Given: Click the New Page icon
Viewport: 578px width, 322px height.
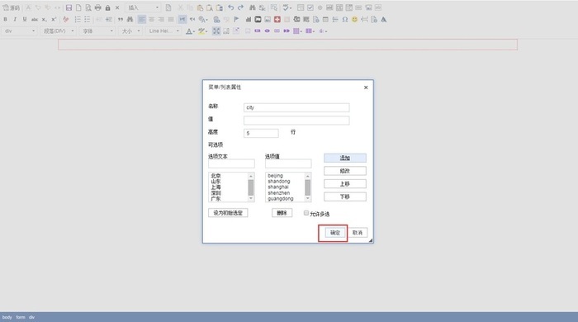Looking at the screenshot, I should [78, 7].
